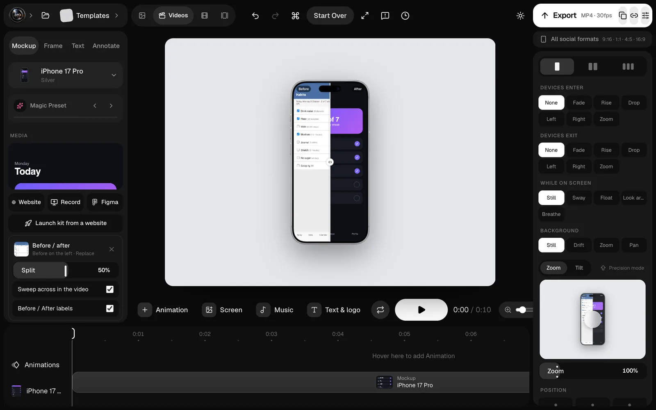656x410 pixels.
Task: Select Drift background motion
Action: [579, 245]
